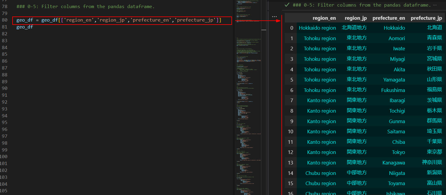Viewport: 446px width, 195px height.
Task: Select the 'Gunma' cell
Action: [x=397, y=121]
